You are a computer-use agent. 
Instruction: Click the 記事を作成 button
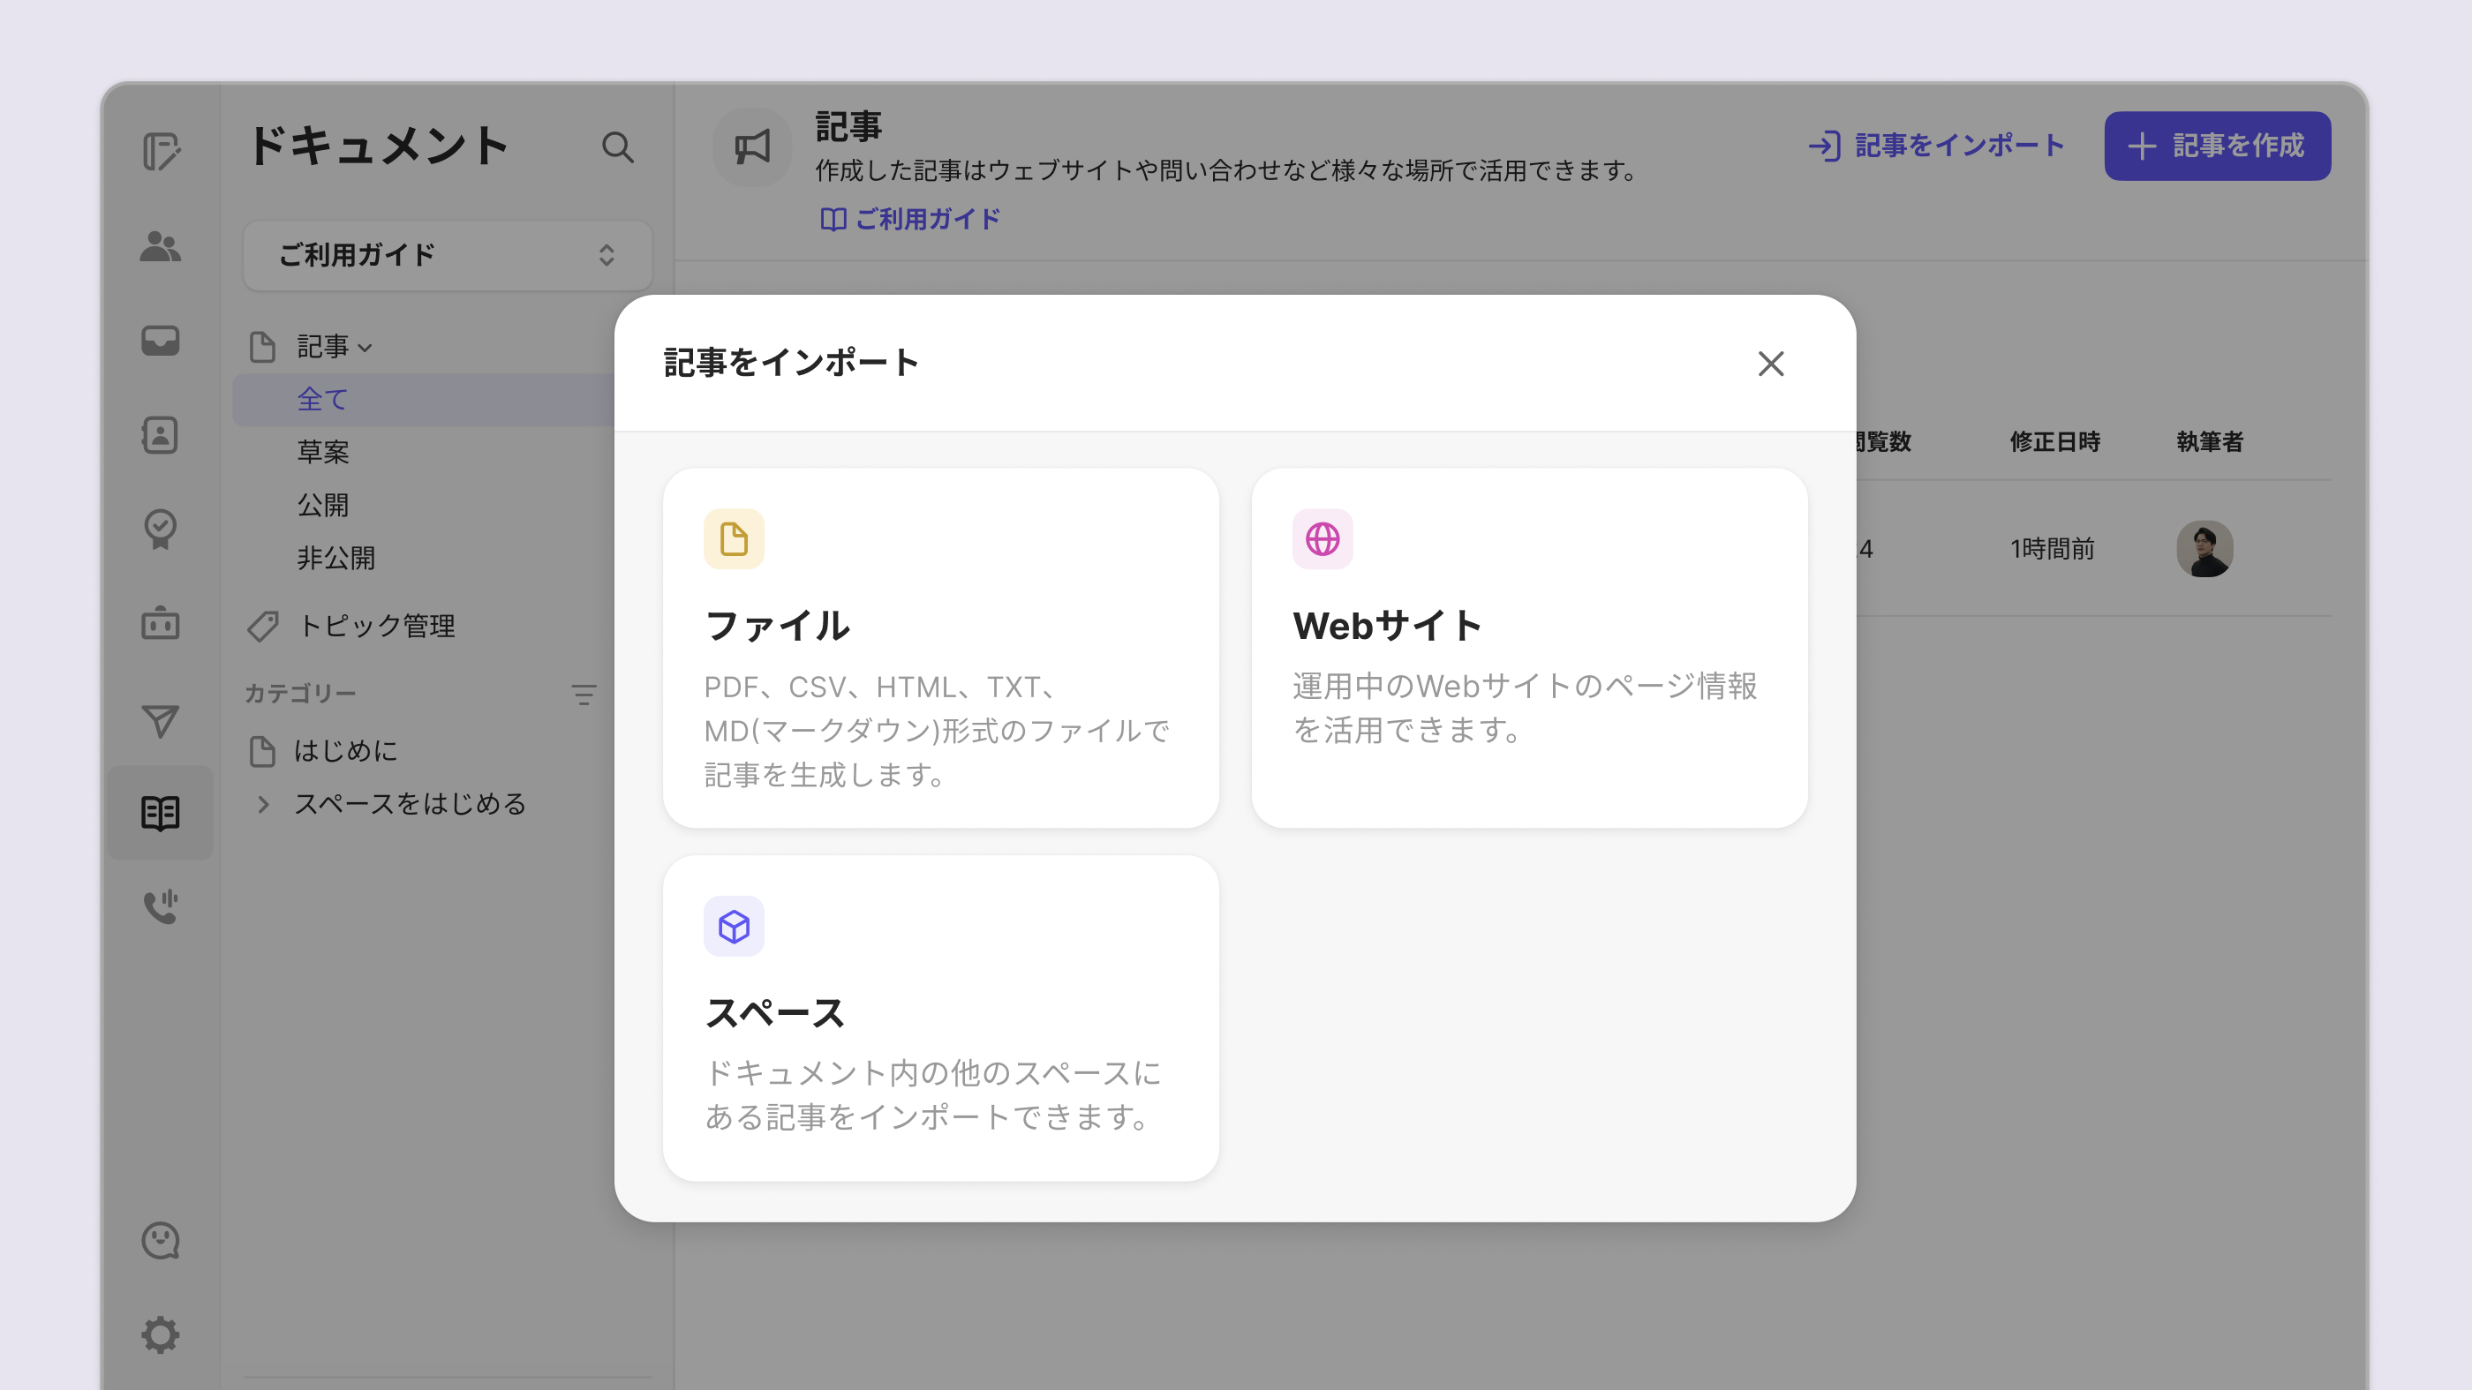pyautogui.click(x=2217, y=146)
